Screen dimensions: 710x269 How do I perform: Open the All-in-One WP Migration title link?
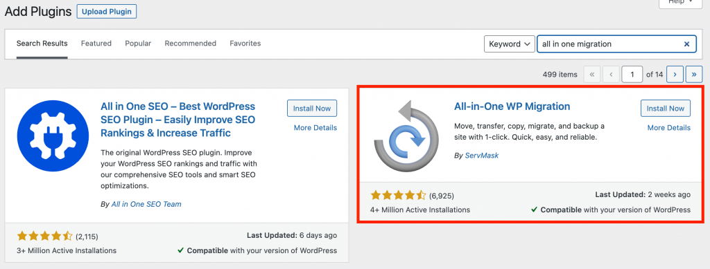512,106
